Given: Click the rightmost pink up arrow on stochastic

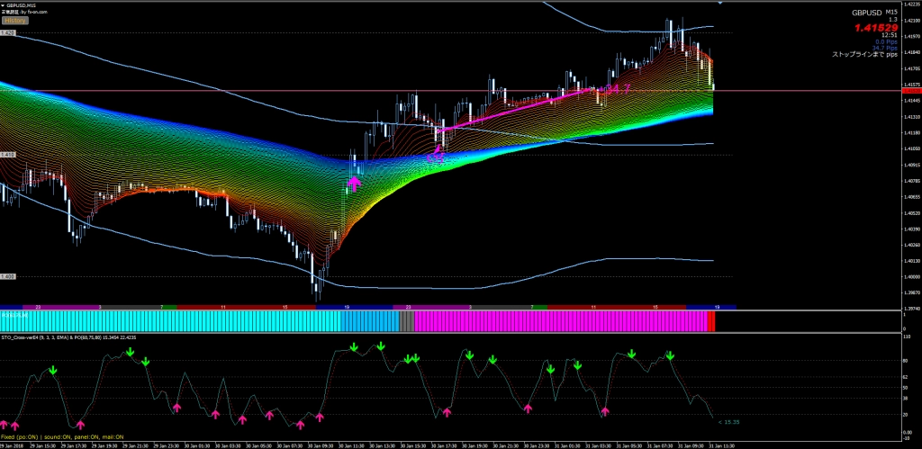Looking at the screenshot, I should (x=605, y=410).
